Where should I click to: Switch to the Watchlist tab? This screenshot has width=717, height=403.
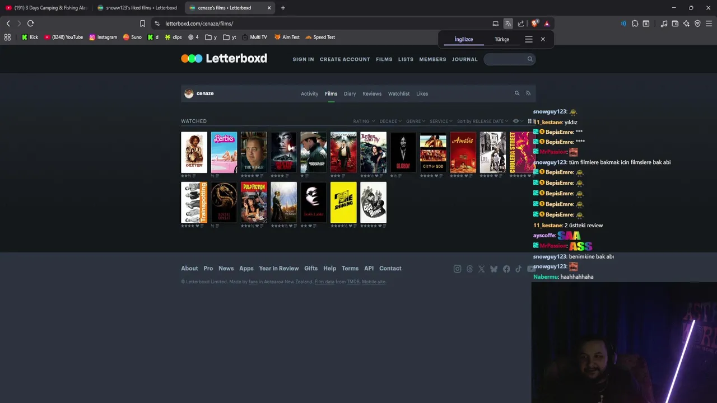(399, 93)
